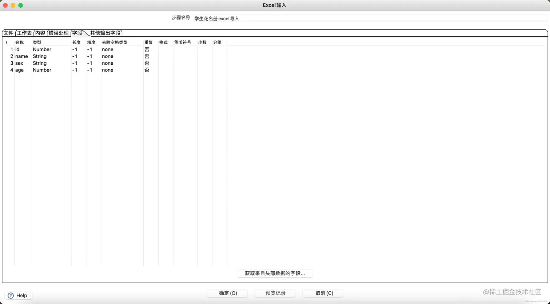Click the Number type cell in age row
This screenshot has width=550, height=304.
click(x=51, y=70)
